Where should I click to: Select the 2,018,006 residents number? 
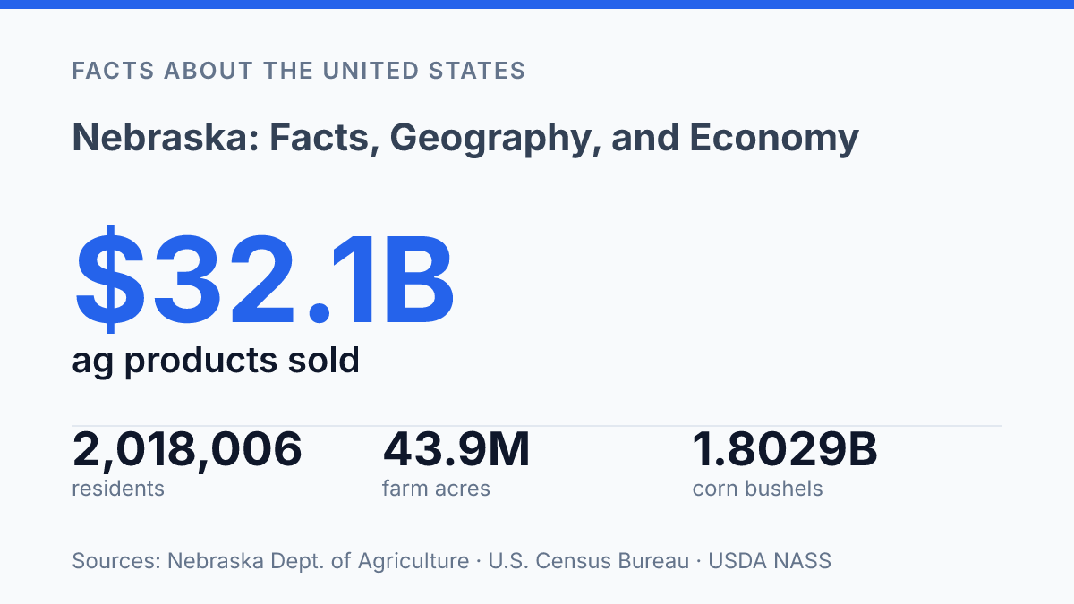[x=187, y=449]
